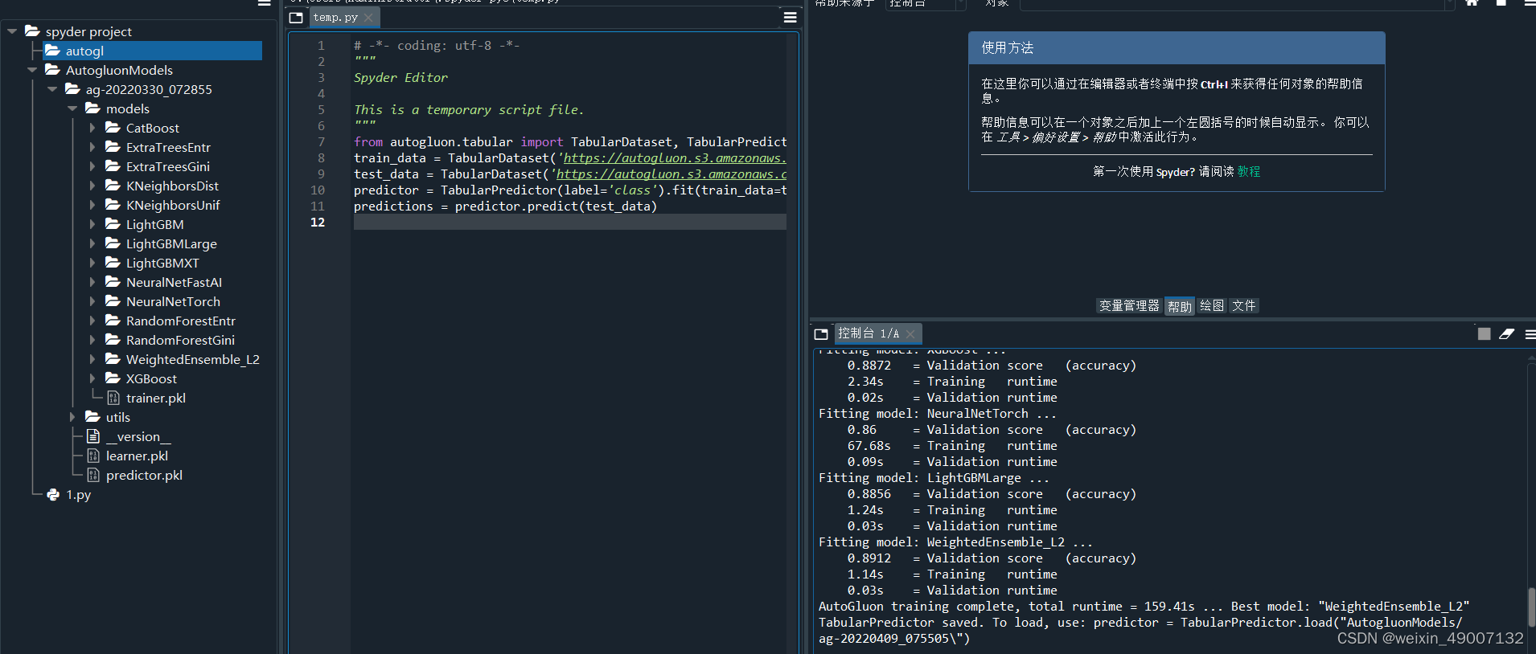Expand the LightGBMLarge folder arrow
This screenshot has height=654, width=1536.
click(x=92, y=243)
